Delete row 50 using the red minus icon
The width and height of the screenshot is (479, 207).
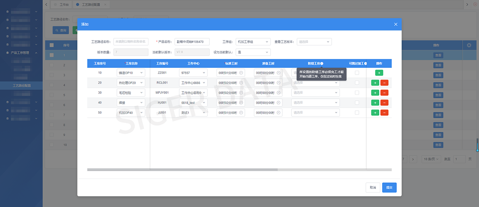pos(384,113)
